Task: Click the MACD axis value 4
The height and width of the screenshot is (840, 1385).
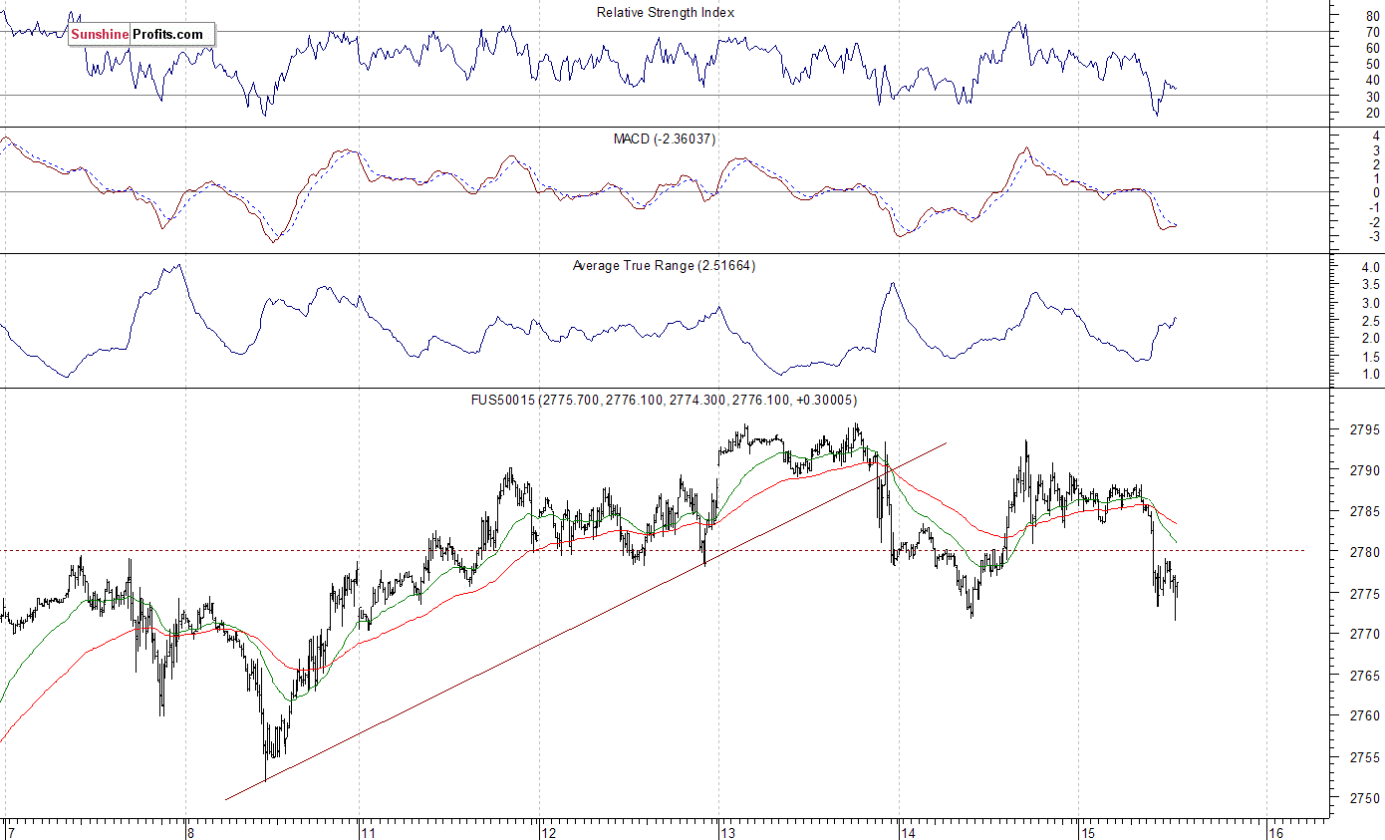Action: (x=1376, y=136)
